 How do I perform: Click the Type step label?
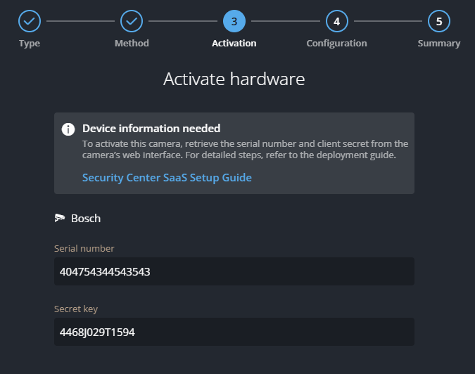tap(29, 44)
